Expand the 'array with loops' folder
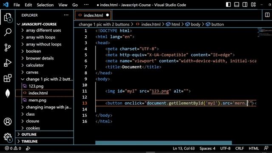 [41, 37]
